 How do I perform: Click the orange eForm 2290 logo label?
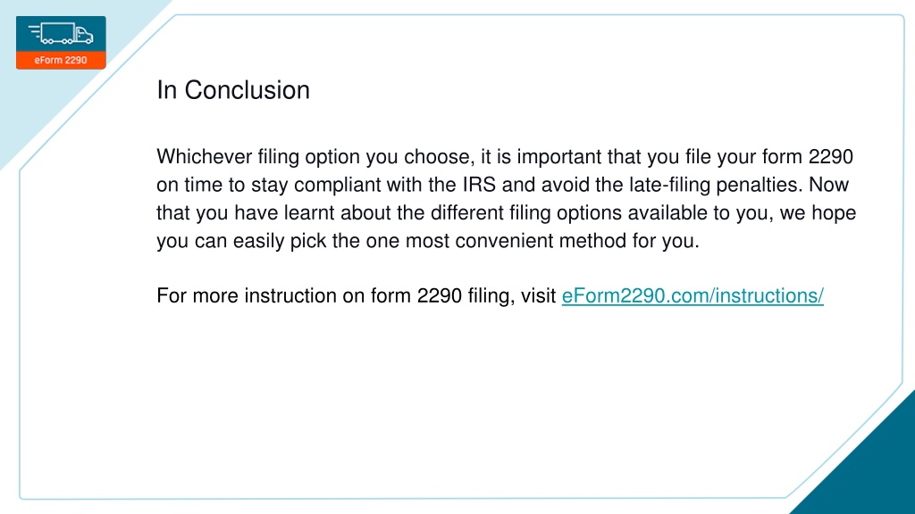[61, 60]
